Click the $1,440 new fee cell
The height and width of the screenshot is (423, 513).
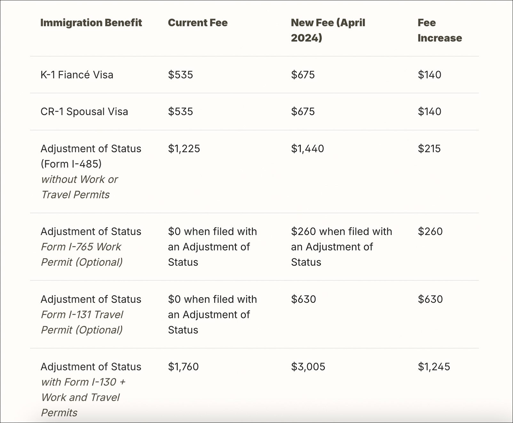pos(307,149)
